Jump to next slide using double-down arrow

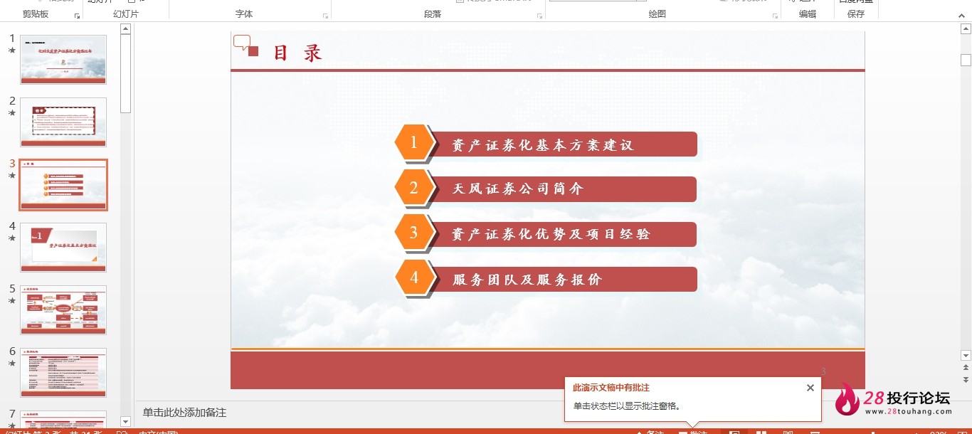pos(966,380)
